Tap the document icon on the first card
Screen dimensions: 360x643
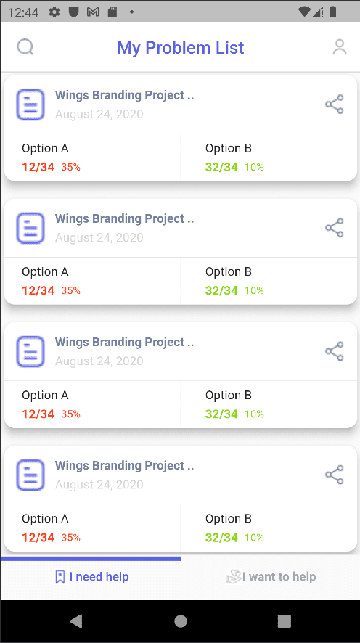(30, 105)
